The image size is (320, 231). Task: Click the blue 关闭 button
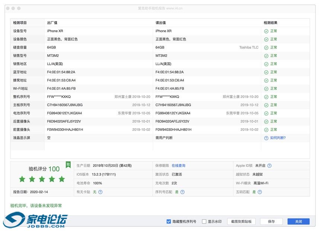[298, 221]
